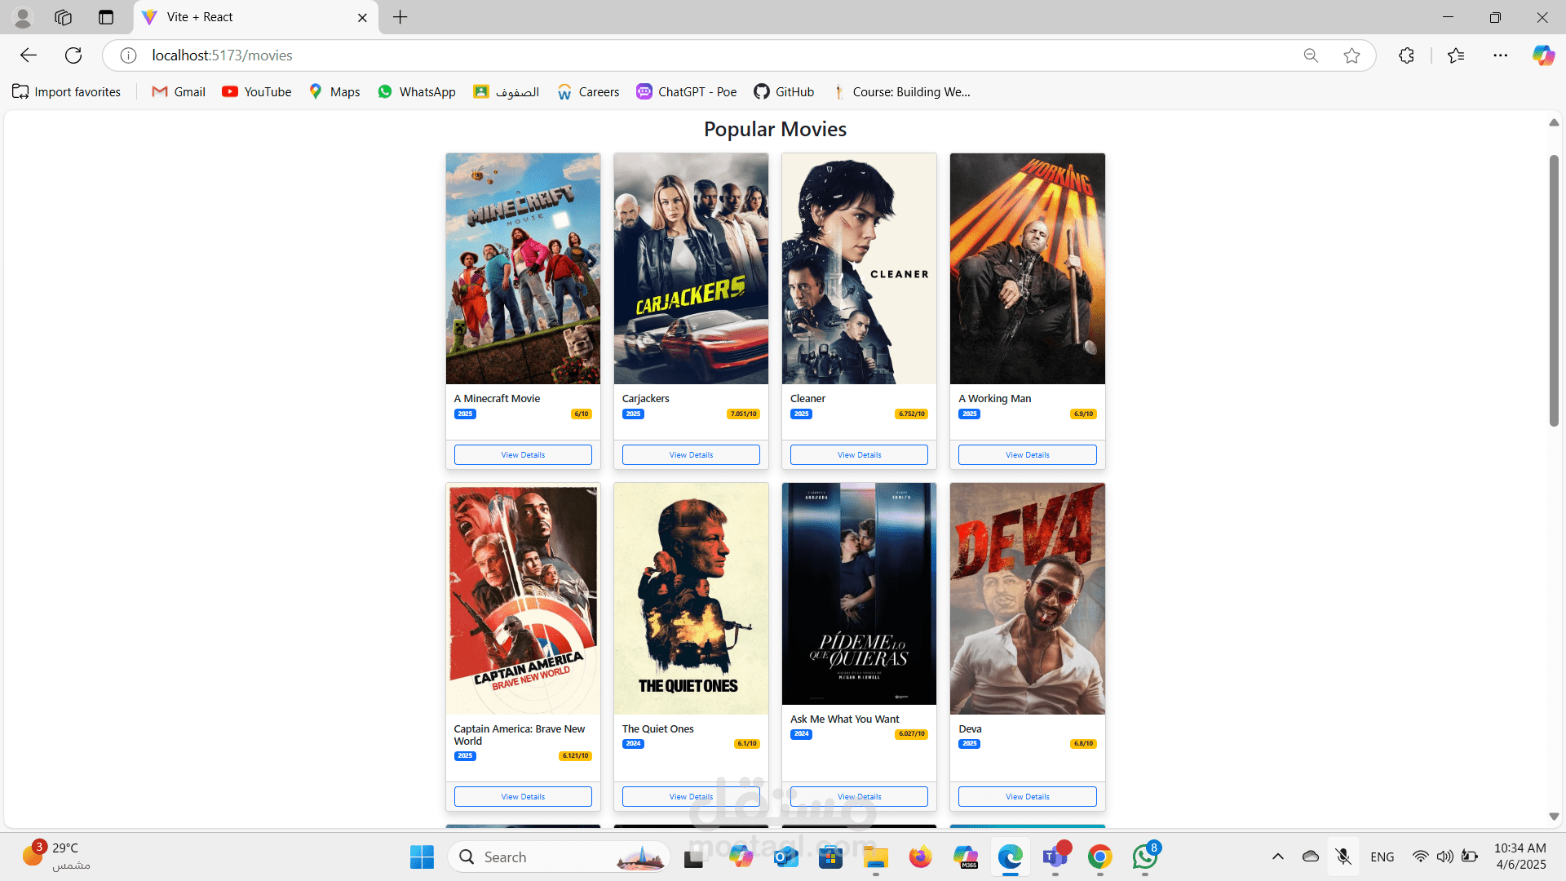Image resolution: width=1566 pixels, height=881 pixels.
Task: Open Google Chrome from the taskbar
Action: (1099, 857)
